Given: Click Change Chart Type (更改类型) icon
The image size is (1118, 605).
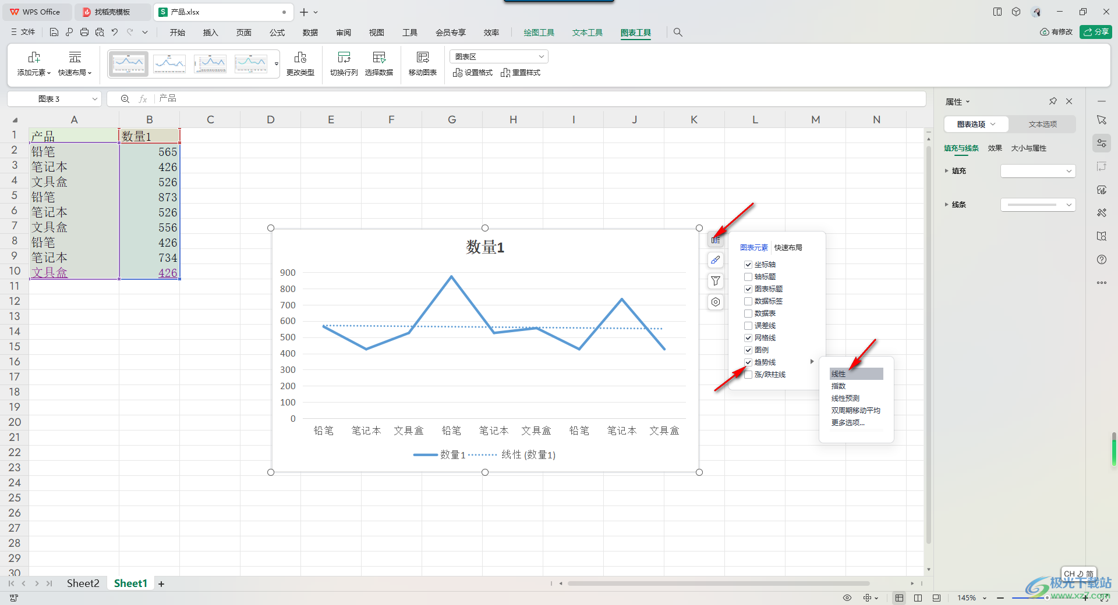Looking at the screenshot, I should (300, 63).
